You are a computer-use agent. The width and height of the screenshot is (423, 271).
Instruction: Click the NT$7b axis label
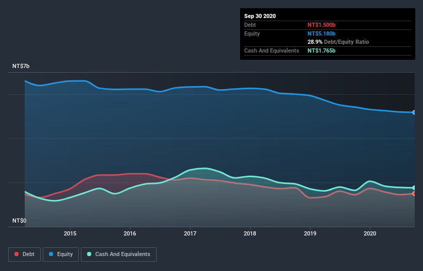21,66
